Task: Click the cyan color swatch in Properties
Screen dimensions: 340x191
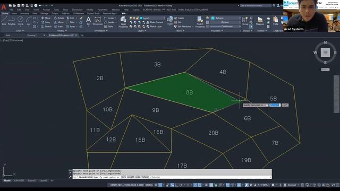Action: [x=212, y=18]
